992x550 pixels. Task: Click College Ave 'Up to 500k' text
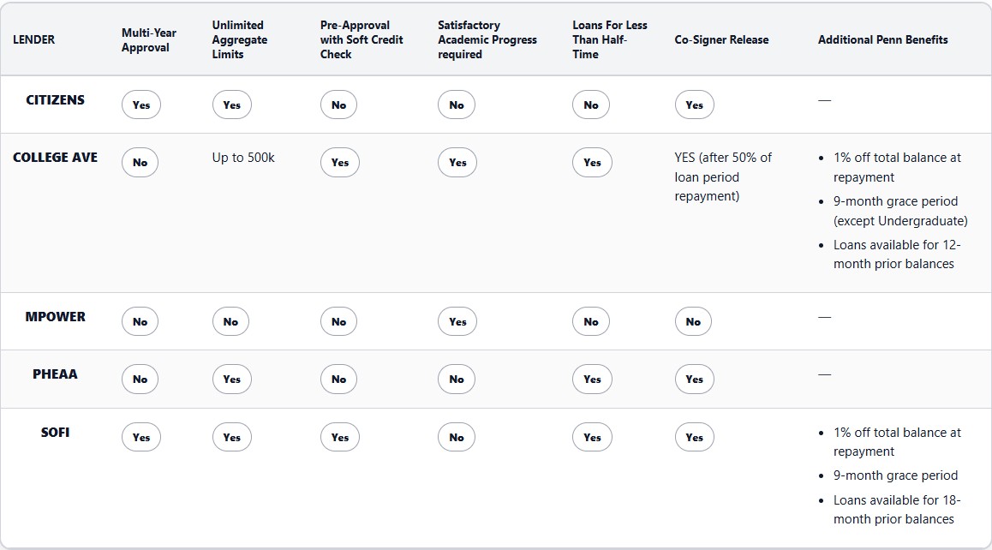pos(243,158)
